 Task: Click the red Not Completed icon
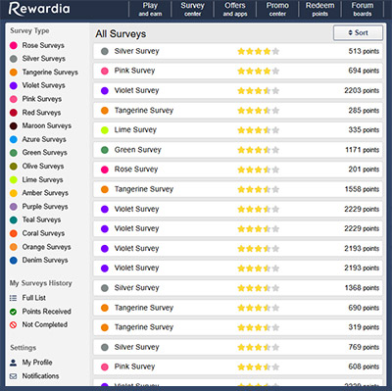[x=13, y=324]
